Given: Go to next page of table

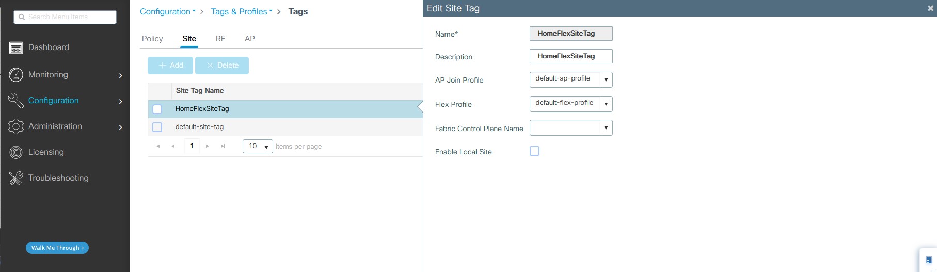Looking at the screenshot, I should (208, 146).
